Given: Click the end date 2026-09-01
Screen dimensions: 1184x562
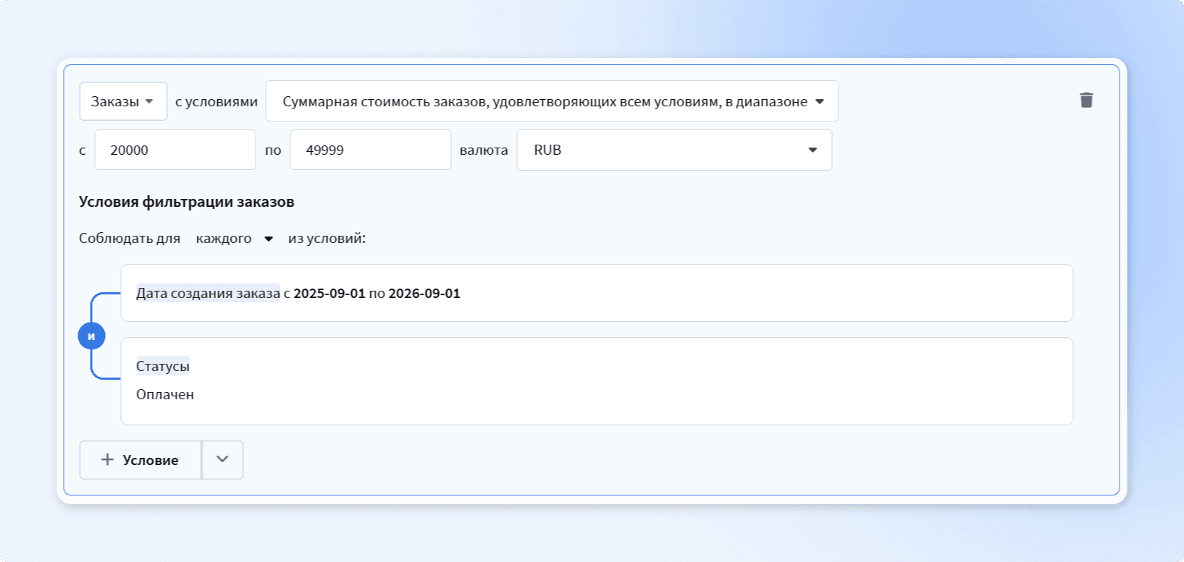Looking at the screenshot, I should (x=424, y=293).
